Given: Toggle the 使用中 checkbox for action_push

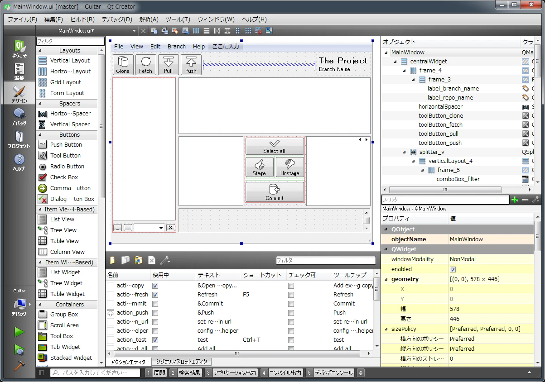Looking at the screenshot, I should [155, 313].
